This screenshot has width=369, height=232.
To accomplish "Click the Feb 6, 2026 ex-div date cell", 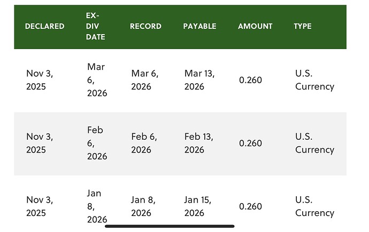I will [x=97, y=143].
